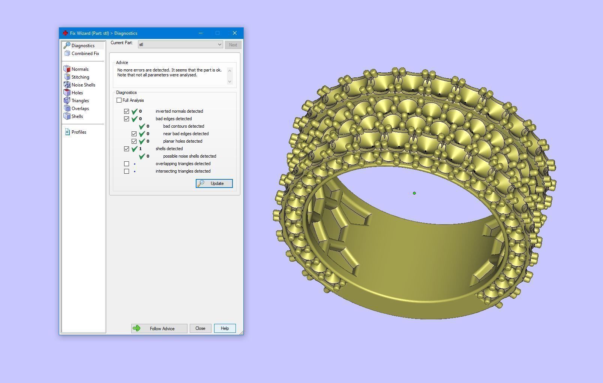Click the Triangles cube icon
The width and height of the screenshot is (603, 383).
click(x=67, y=101)
